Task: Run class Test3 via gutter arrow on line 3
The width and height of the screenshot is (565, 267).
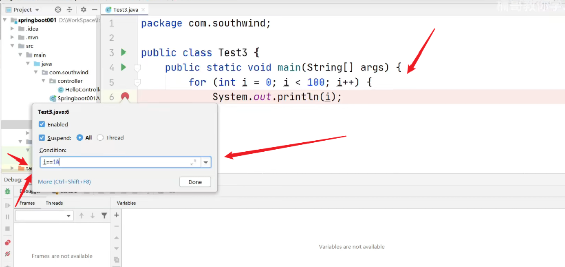Action: click(124, 52)
